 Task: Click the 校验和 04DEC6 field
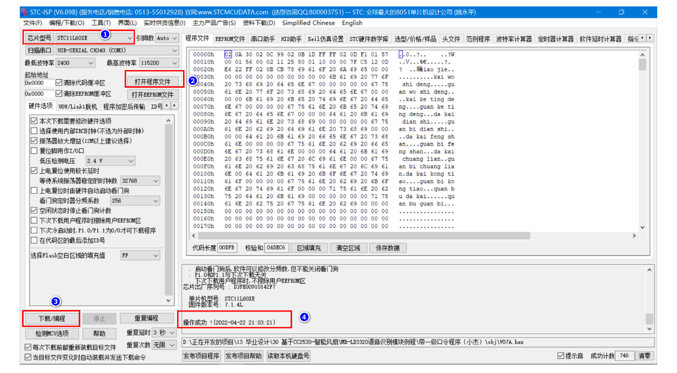pos(276,248)
